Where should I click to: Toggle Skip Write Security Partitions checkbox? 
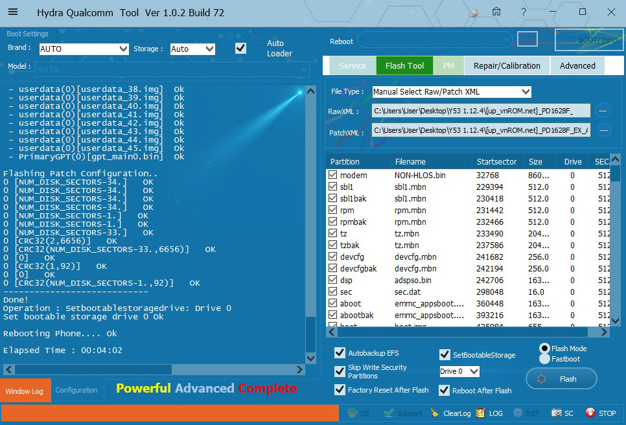tap(340, 371)
